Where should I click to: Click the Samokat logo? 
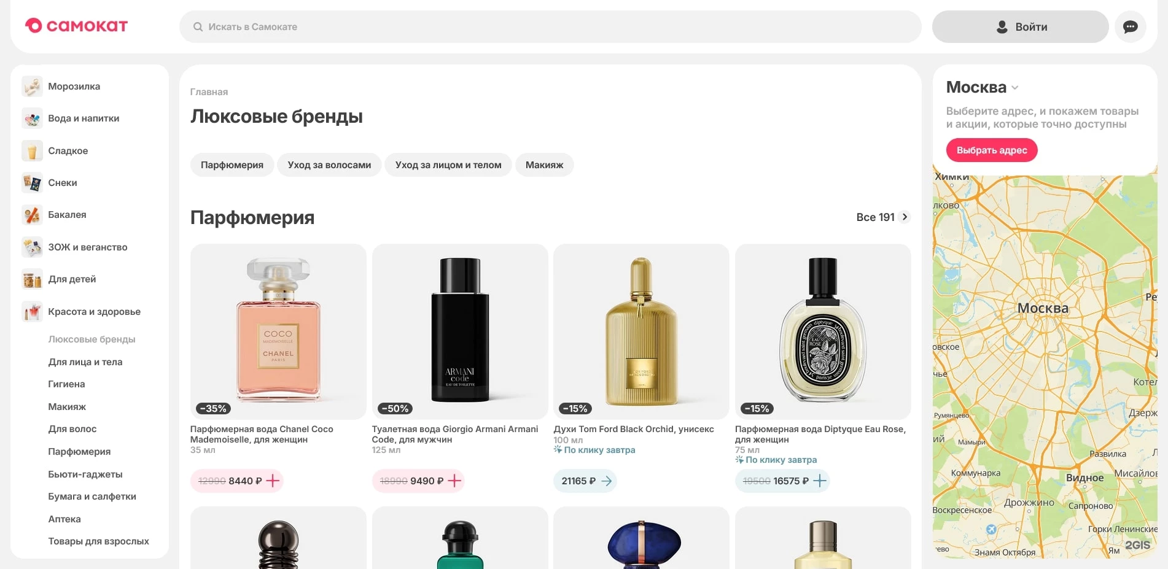(x=76, y=26)
